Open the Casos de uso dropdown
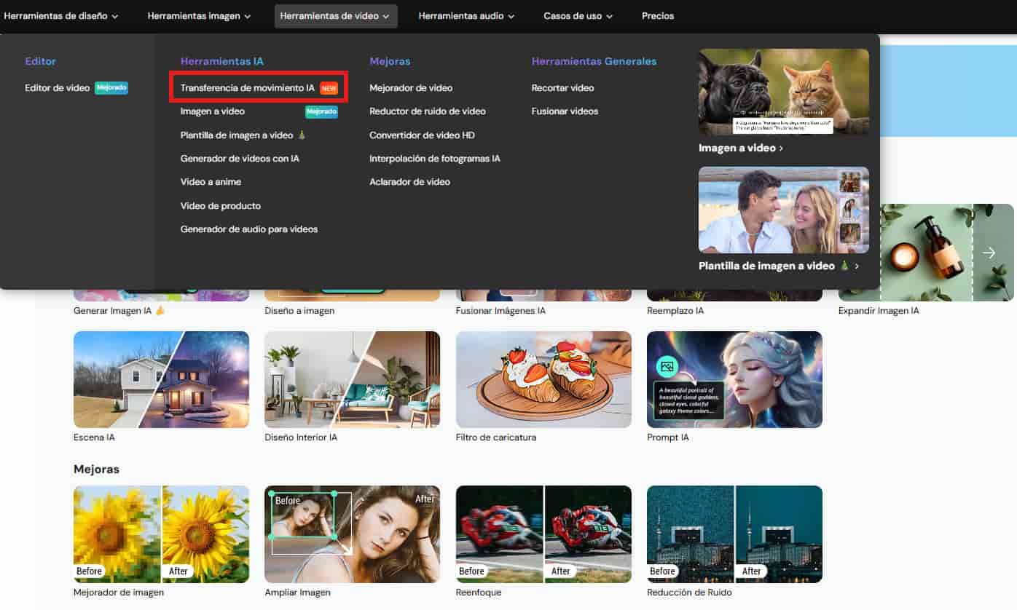The height and width of the screenshot is (610, 1017). pyautogui.click(x=578, y=16)
